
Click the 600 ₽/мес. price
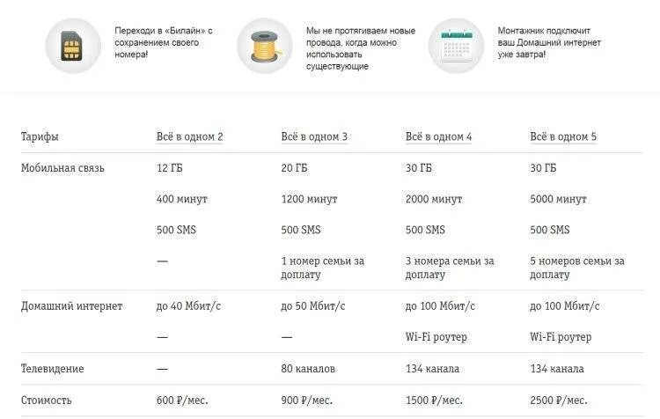point(182,401)
